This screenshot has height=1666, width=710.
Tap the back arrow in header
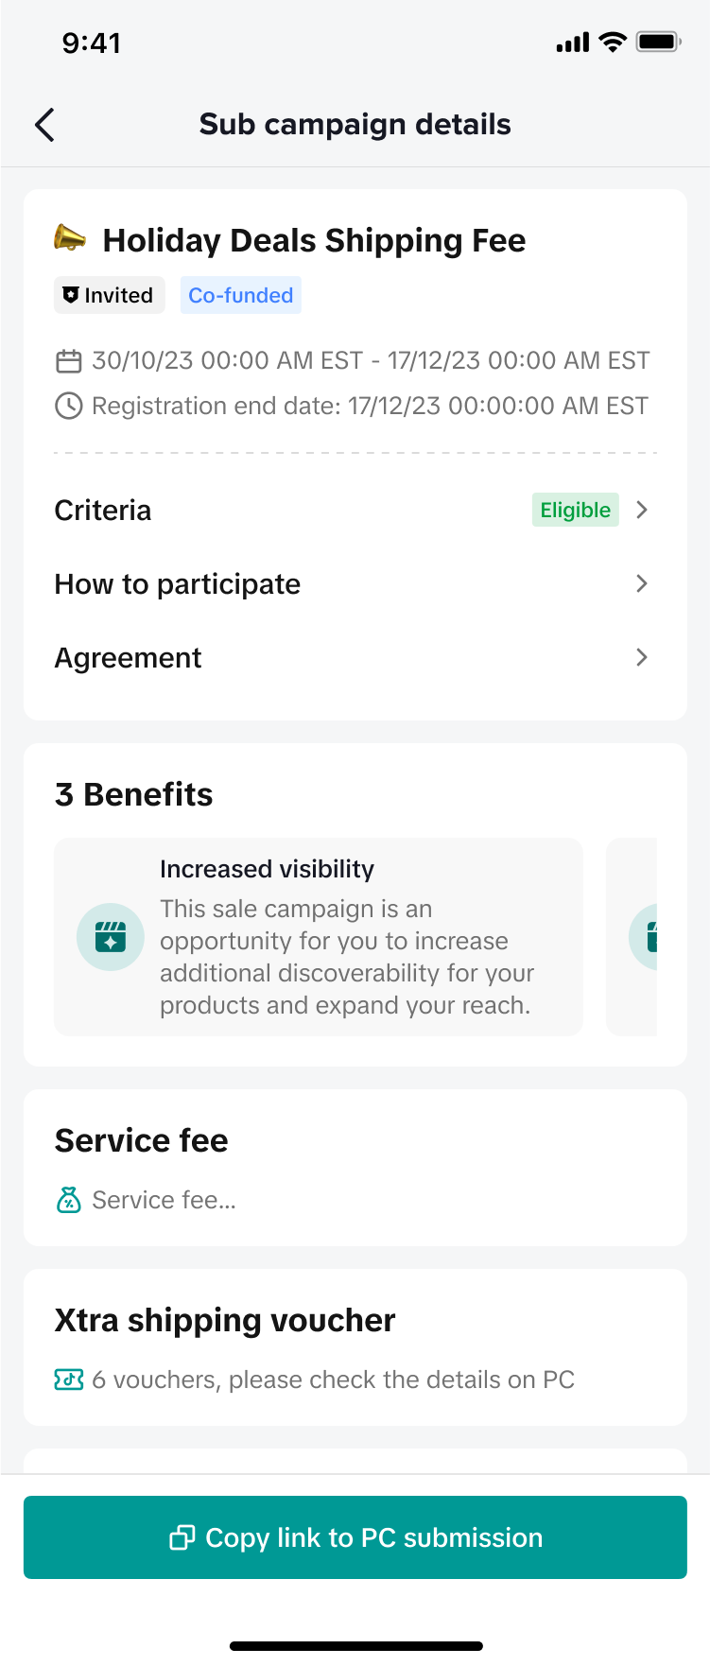(44, 125)
